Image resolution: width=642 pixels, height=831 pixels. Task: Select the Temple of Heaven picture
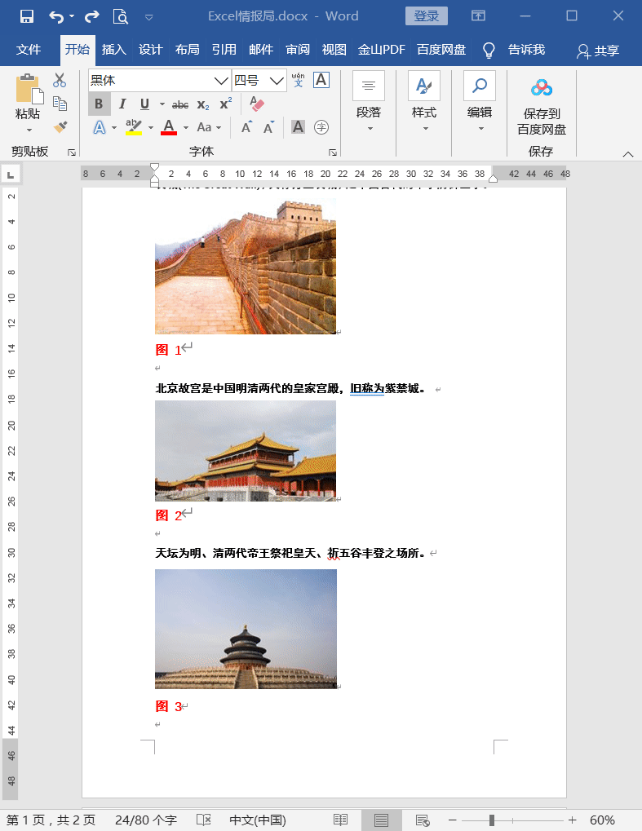[246, 629]
